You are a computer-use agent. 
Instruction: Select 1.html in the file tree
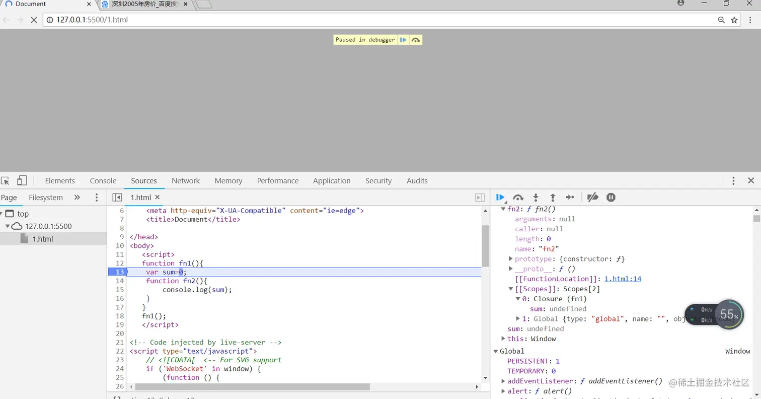[x=42, y=239]
